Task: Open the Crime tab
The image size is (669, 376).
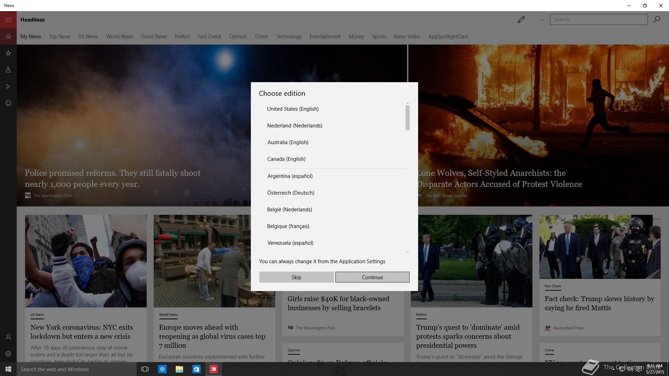Action: tap(261, 37)
